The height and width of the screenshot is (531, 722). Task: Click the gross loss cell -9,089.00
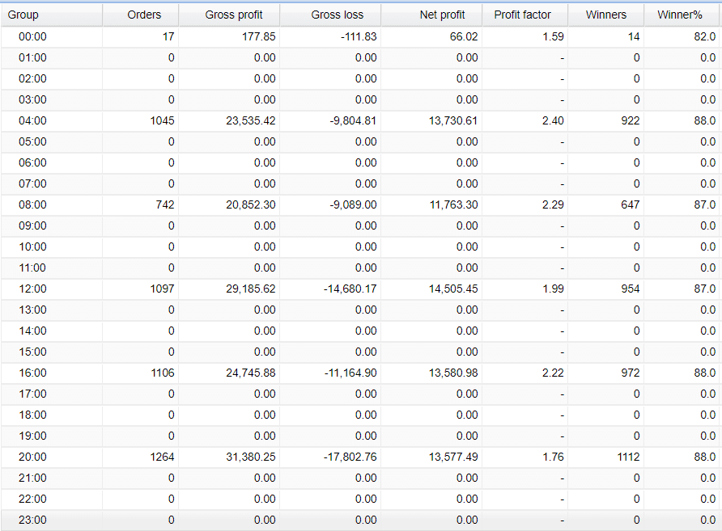(x=352, y=204)
